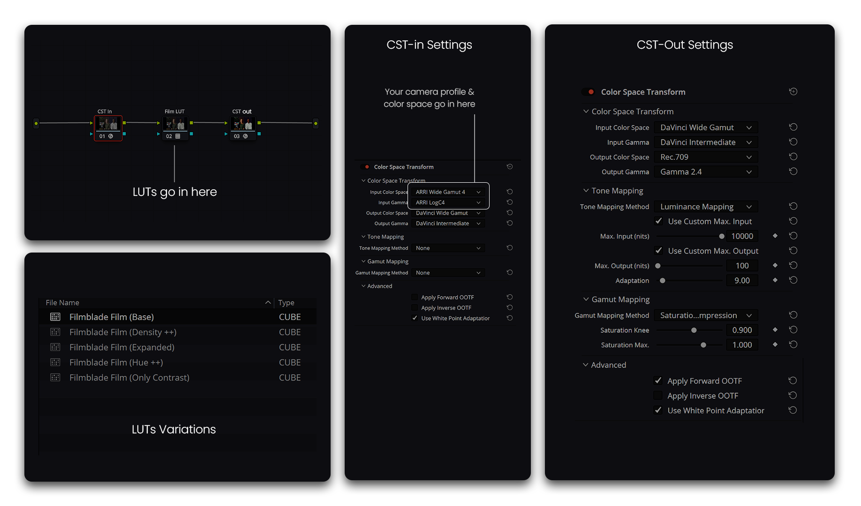The image size is (861, 506).
Task: Sort the LUT list by File Name header
Action: [x=62, y=303]
